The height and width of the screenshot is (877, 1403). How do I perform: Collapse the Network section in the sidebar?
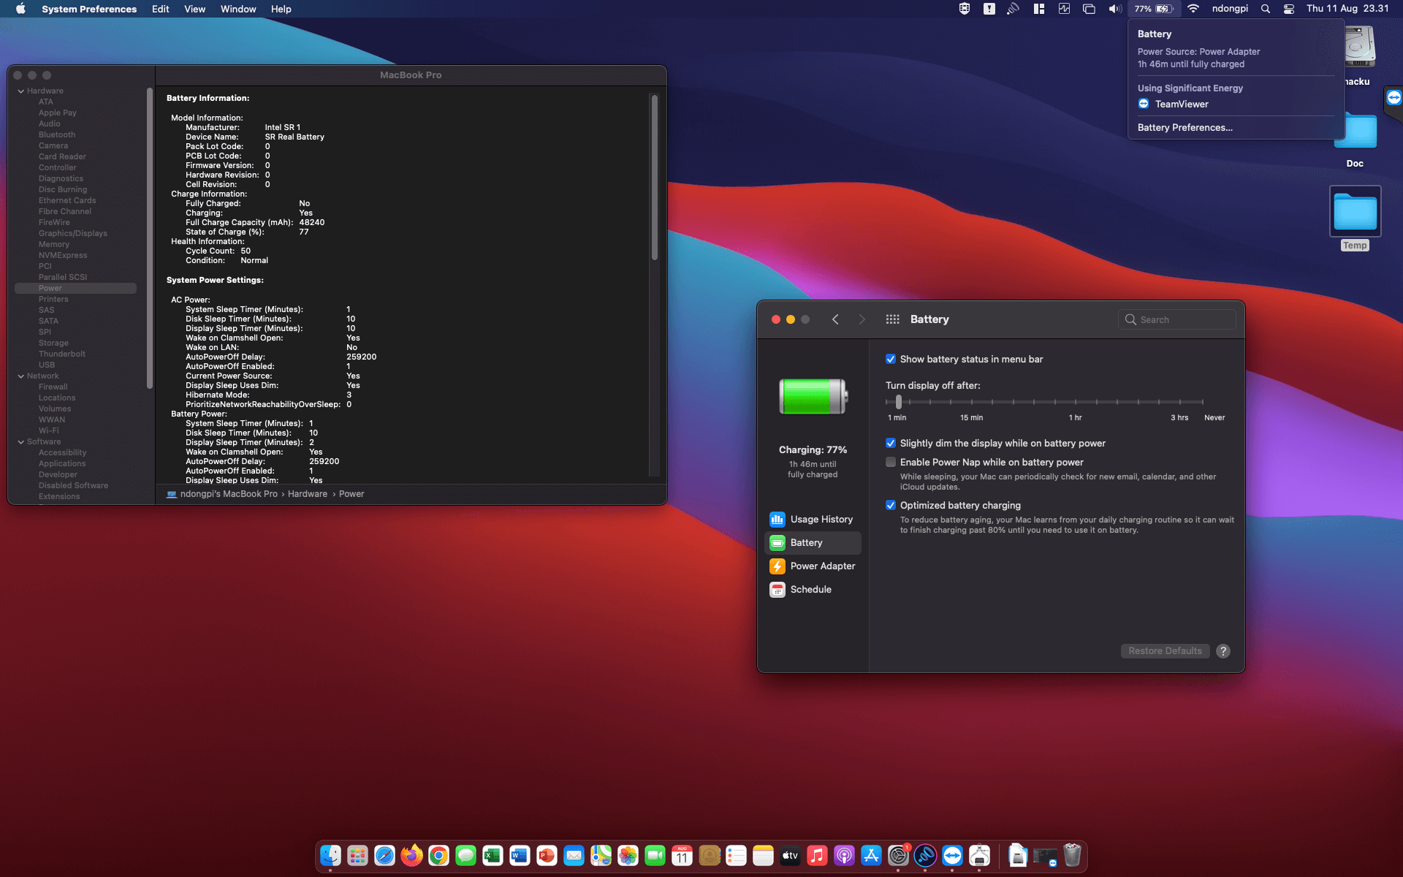pyautogui.click(x=21, y=376)
